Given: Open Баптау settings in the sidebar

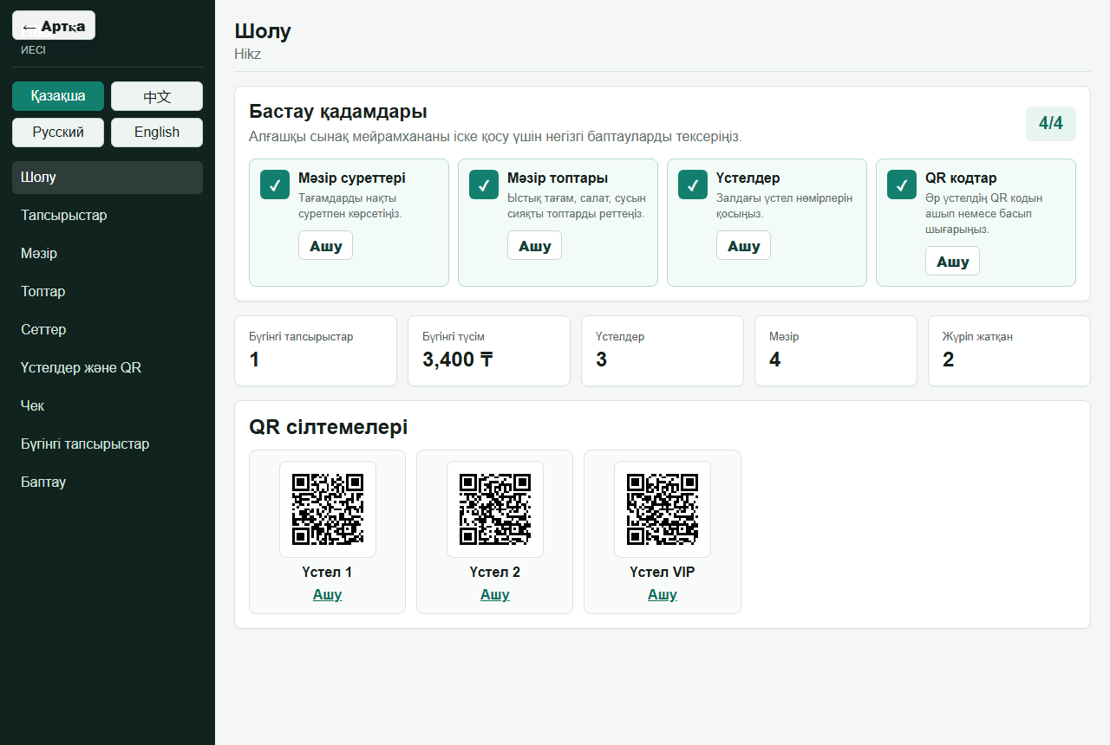Looking at the screenshot, I should click(x=108, y=483).
